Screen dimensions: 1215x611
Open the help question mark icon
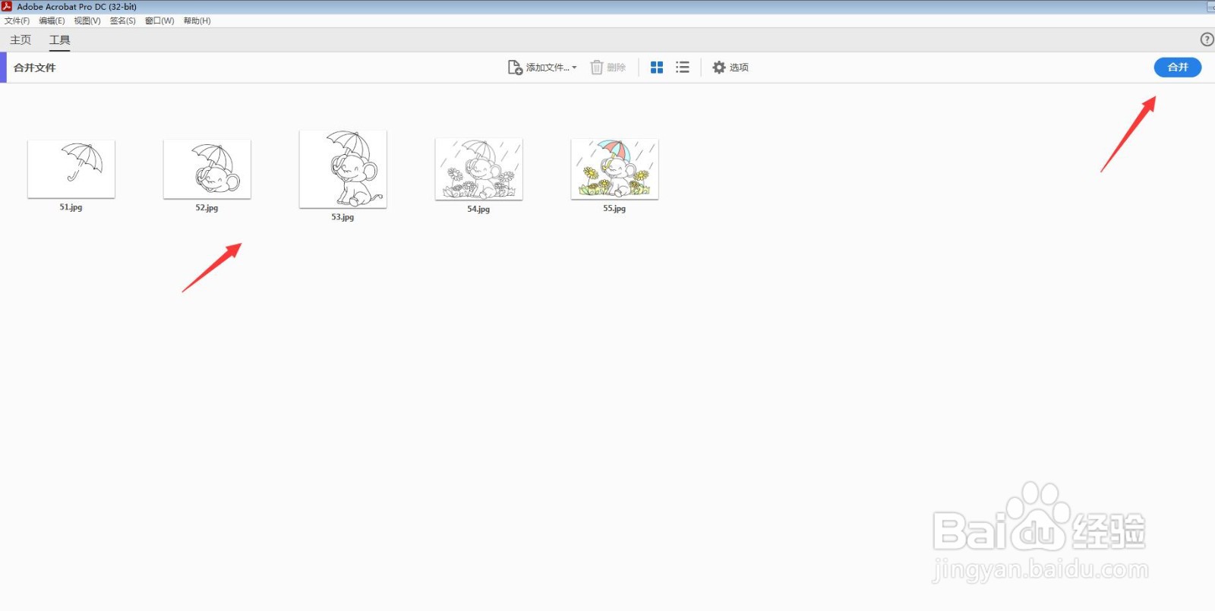[1207, 39]
